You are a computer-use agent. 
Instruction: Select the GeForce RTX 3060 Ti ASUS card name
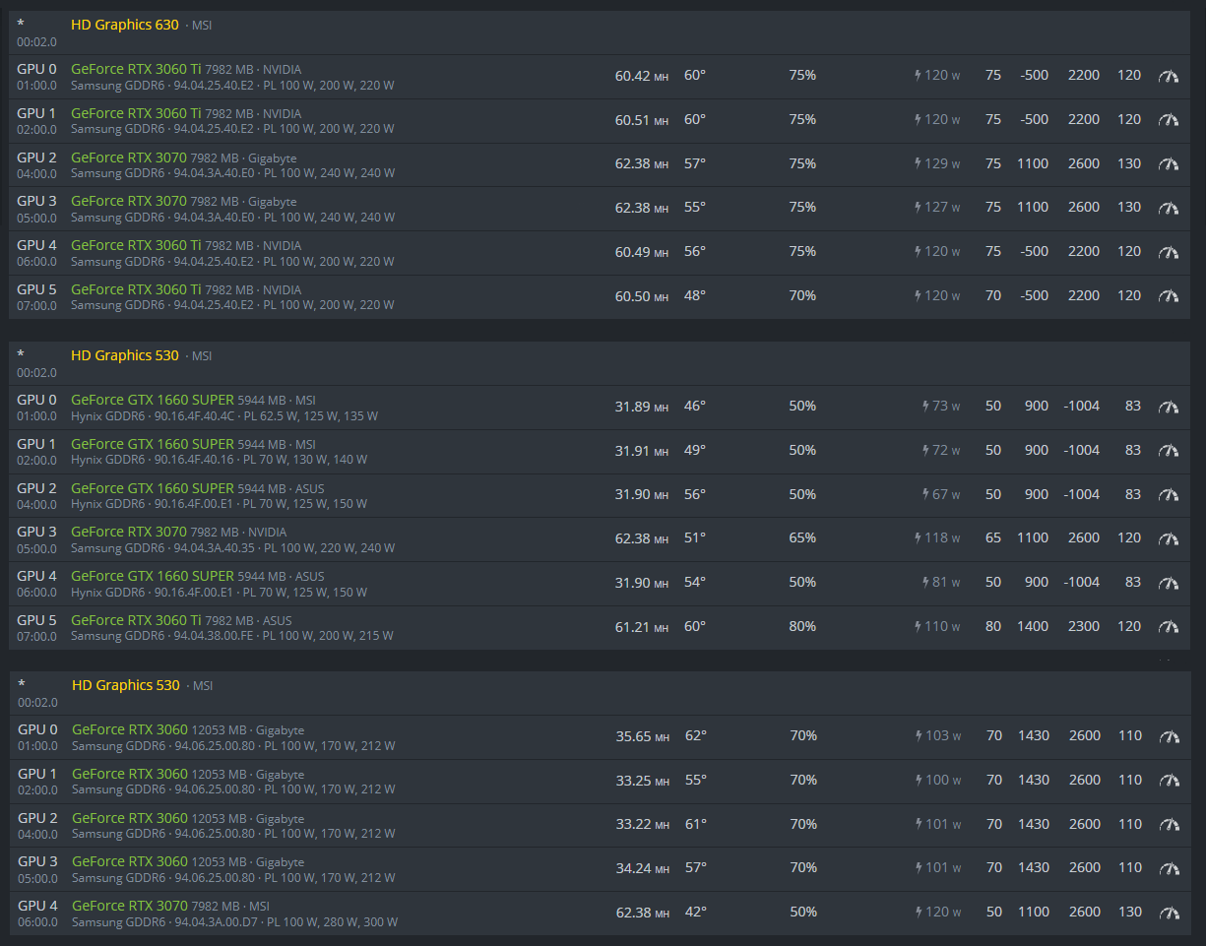point(136,620)
